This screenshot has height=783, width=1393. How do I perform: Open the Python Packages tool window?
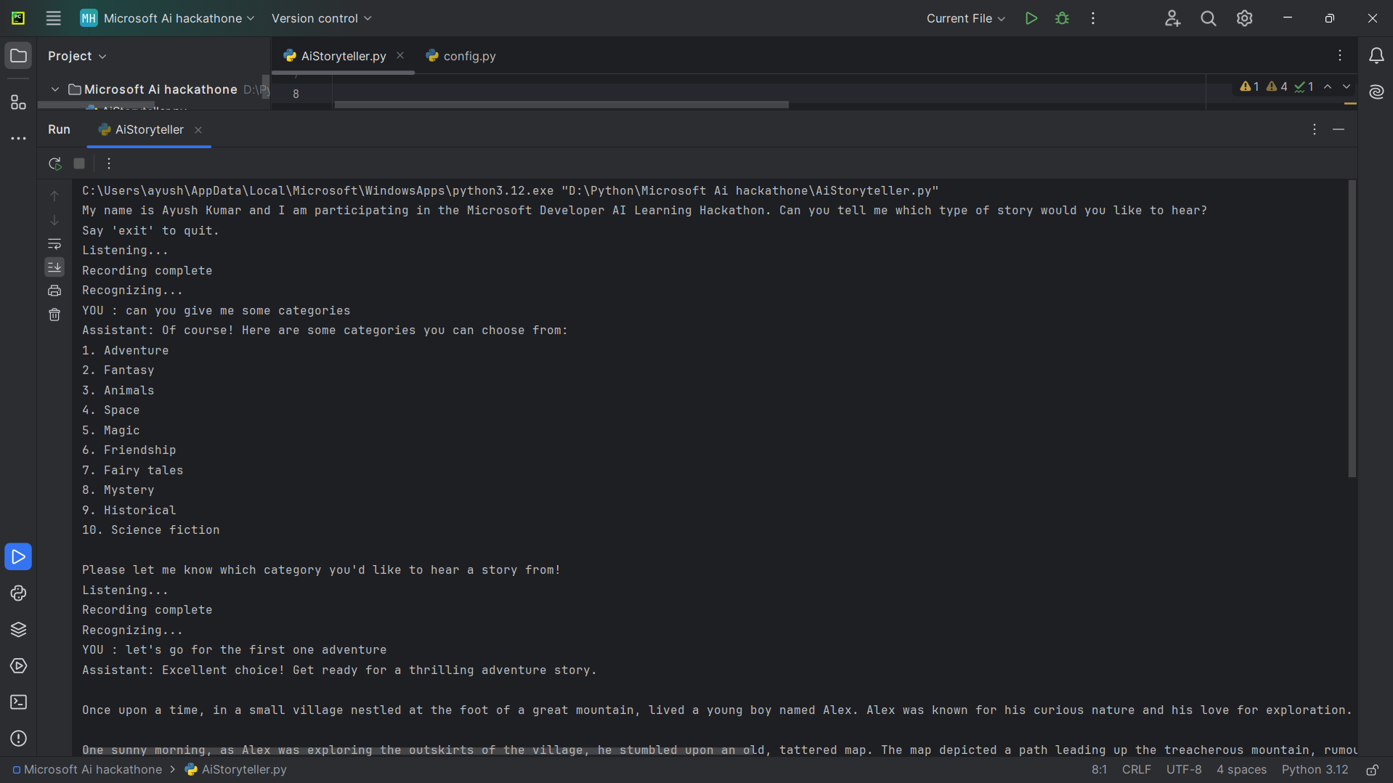point(19,630)
